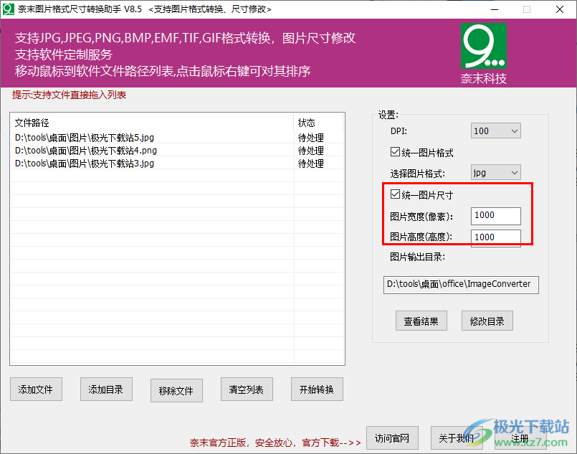577x454 pixels.
Task: Click 待处理 status of 极光下载站5.jpg
Action: (311, 138)
